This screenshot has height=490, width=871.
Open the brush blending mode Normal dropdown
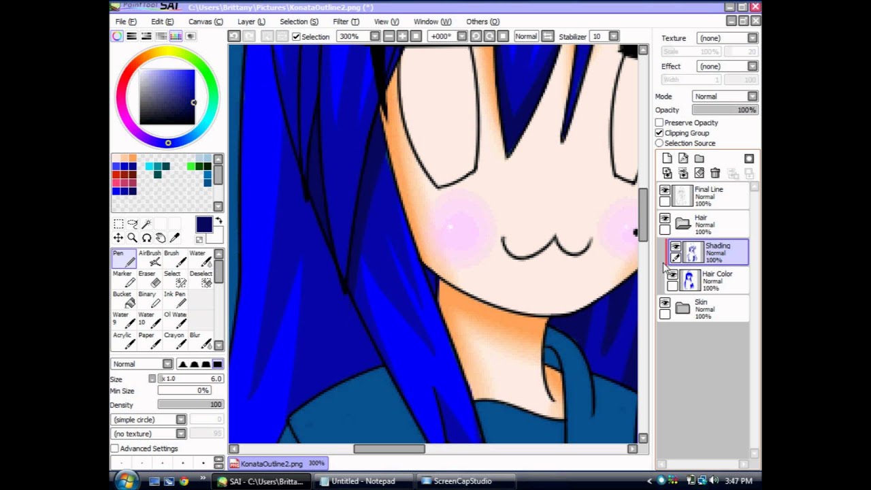pyautogui.click(x=167, y=364)
